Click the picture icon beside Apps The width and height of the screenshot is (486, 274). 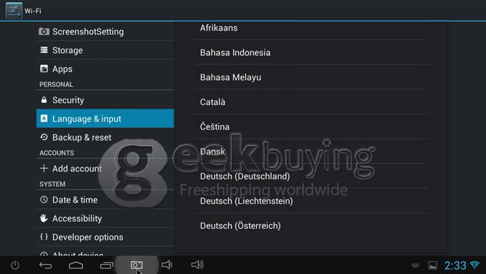44,69
